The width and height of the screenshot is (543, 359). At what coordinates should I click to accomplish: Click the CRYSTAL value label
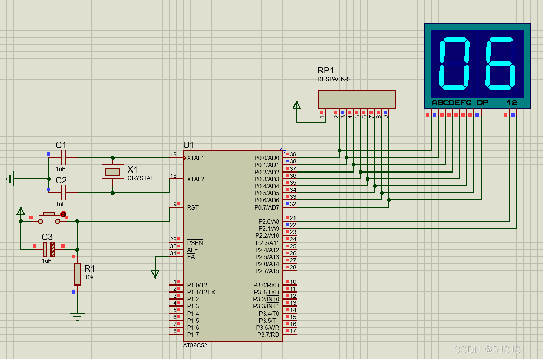(141, 178)
